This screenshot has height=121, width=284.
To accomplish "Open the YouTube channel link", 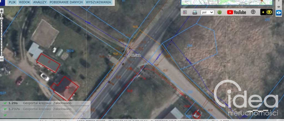I will click(237, 12).
